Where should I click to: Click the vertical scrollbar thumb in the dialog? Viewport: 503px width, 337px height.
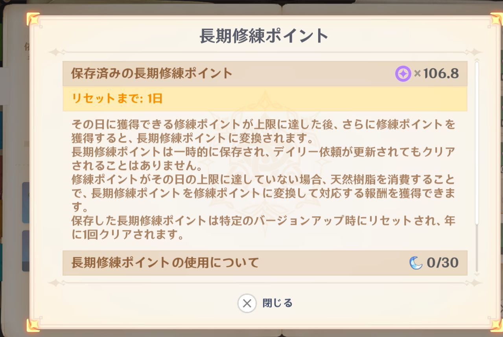(477, 142)
